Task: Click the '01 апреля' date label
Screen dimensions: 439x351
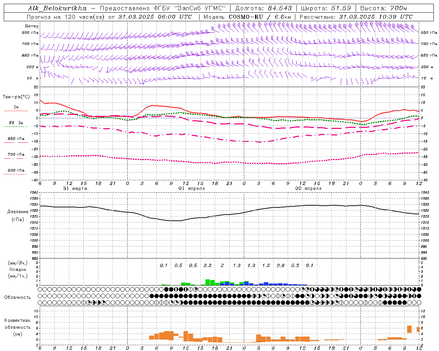Action: click(192, 189)
